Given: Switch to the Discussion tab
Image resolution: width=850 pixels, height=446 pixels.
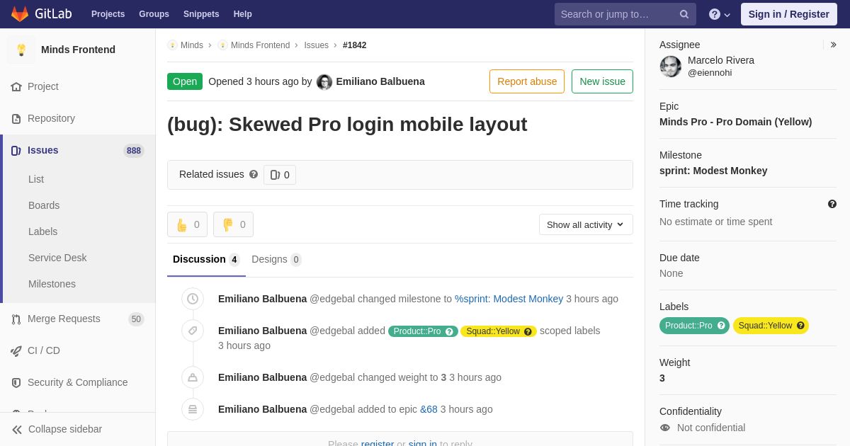Looking at the screenshot, I should point(206,259).
